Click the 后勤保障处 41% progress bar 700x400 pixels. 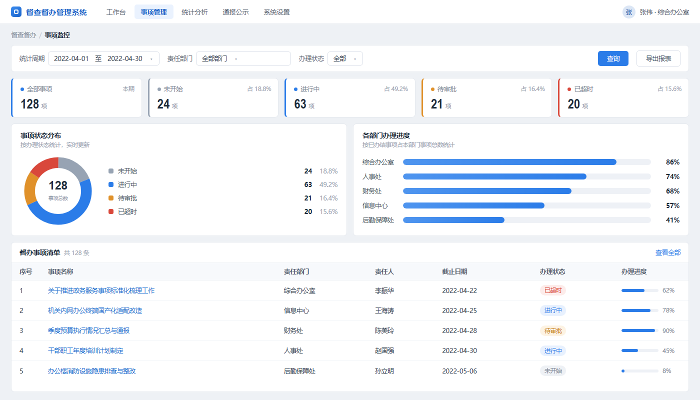pos(527,220)
